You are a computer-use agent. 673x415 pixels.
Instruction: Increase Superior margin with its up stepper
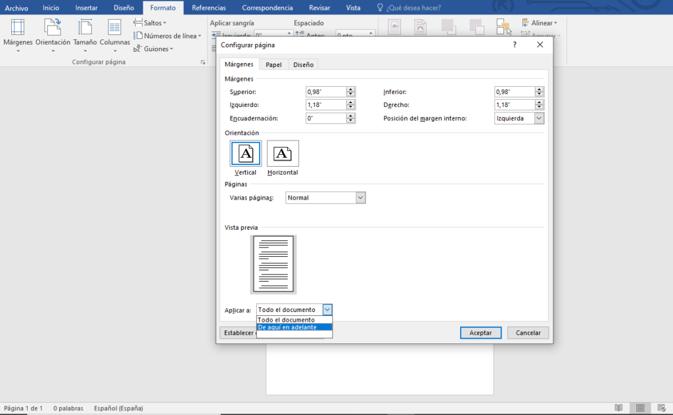click(351, 89)
